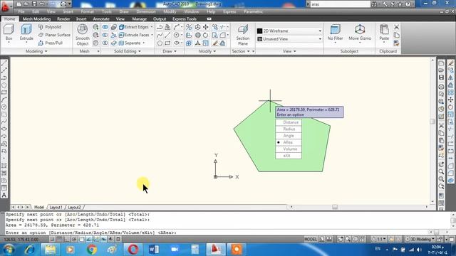Click the Smooth Object mesh tool
Screen dimensions: 456x256
coord(83,35)
